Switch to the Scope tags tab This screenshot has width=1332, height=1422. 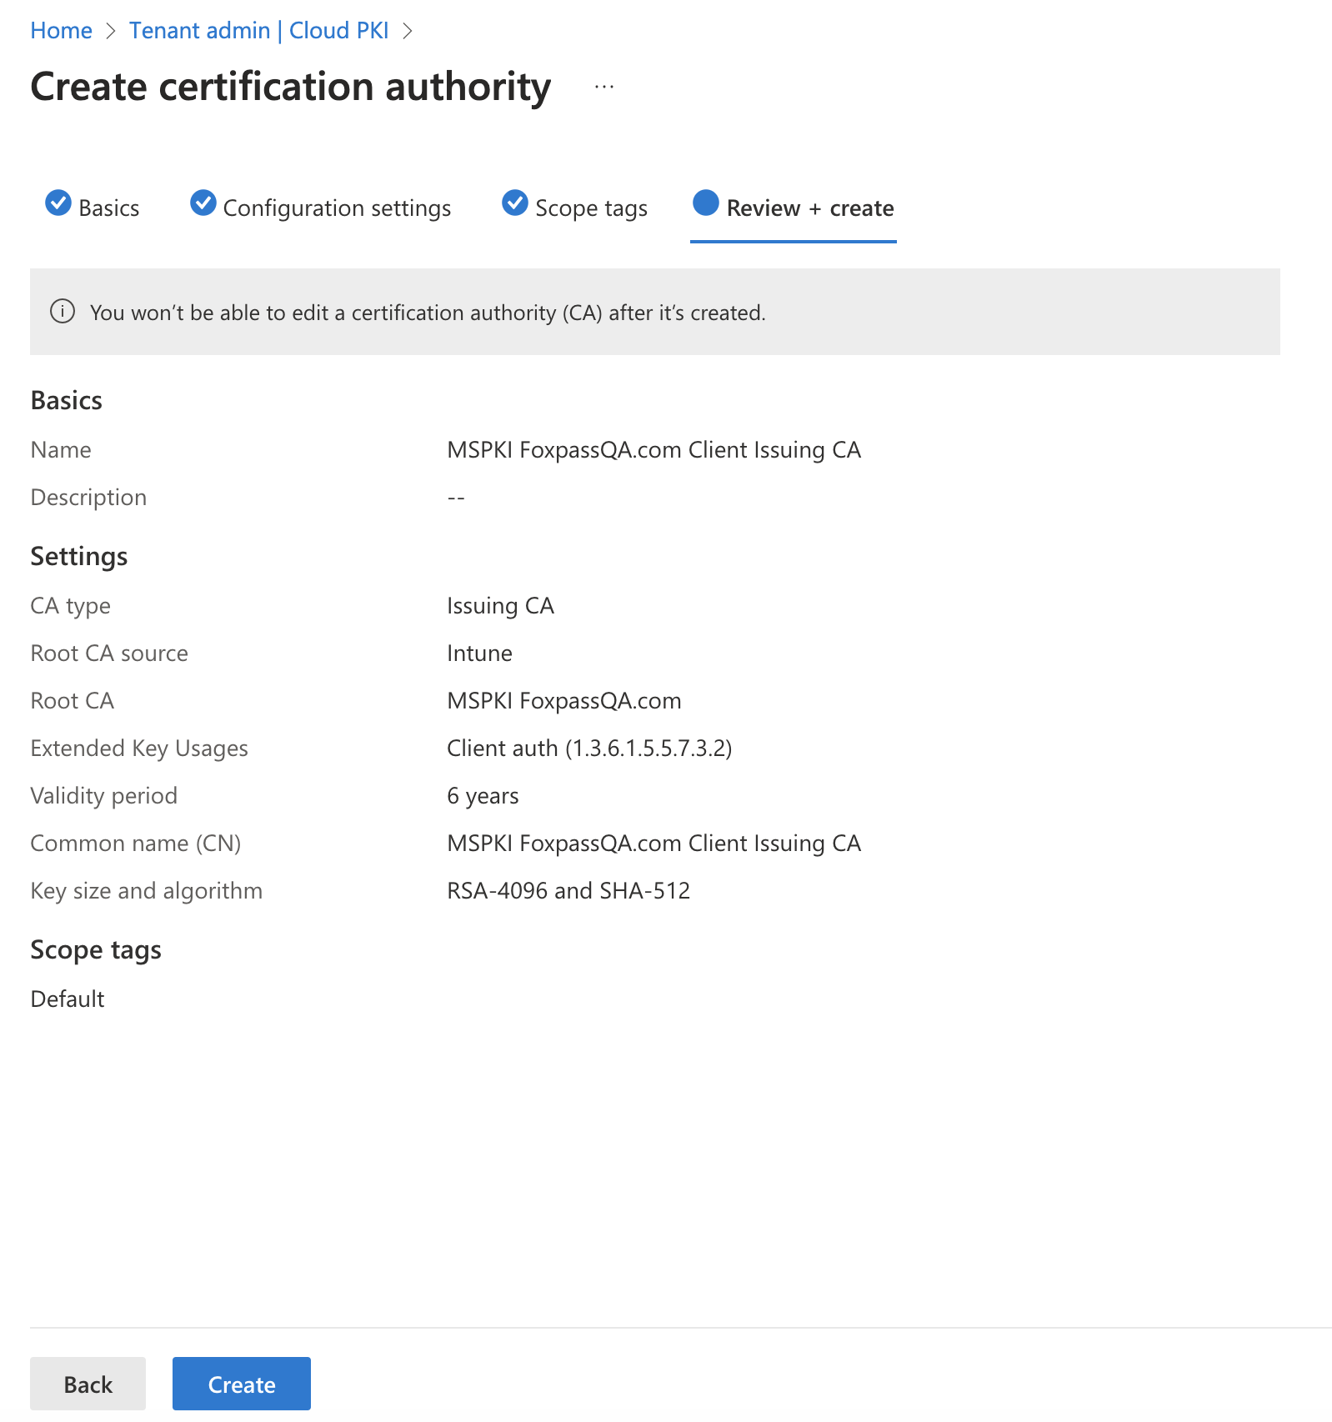pyautogui.click(x=575, y=208)
